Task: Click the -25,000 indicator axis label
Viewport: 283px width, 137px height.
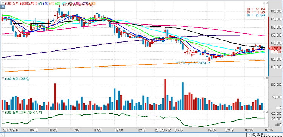Action: pos(276,119)
